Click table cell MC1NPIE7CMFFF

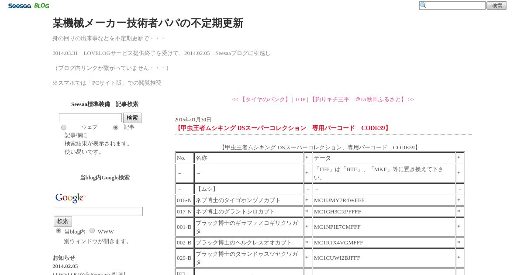click(384, 227)
